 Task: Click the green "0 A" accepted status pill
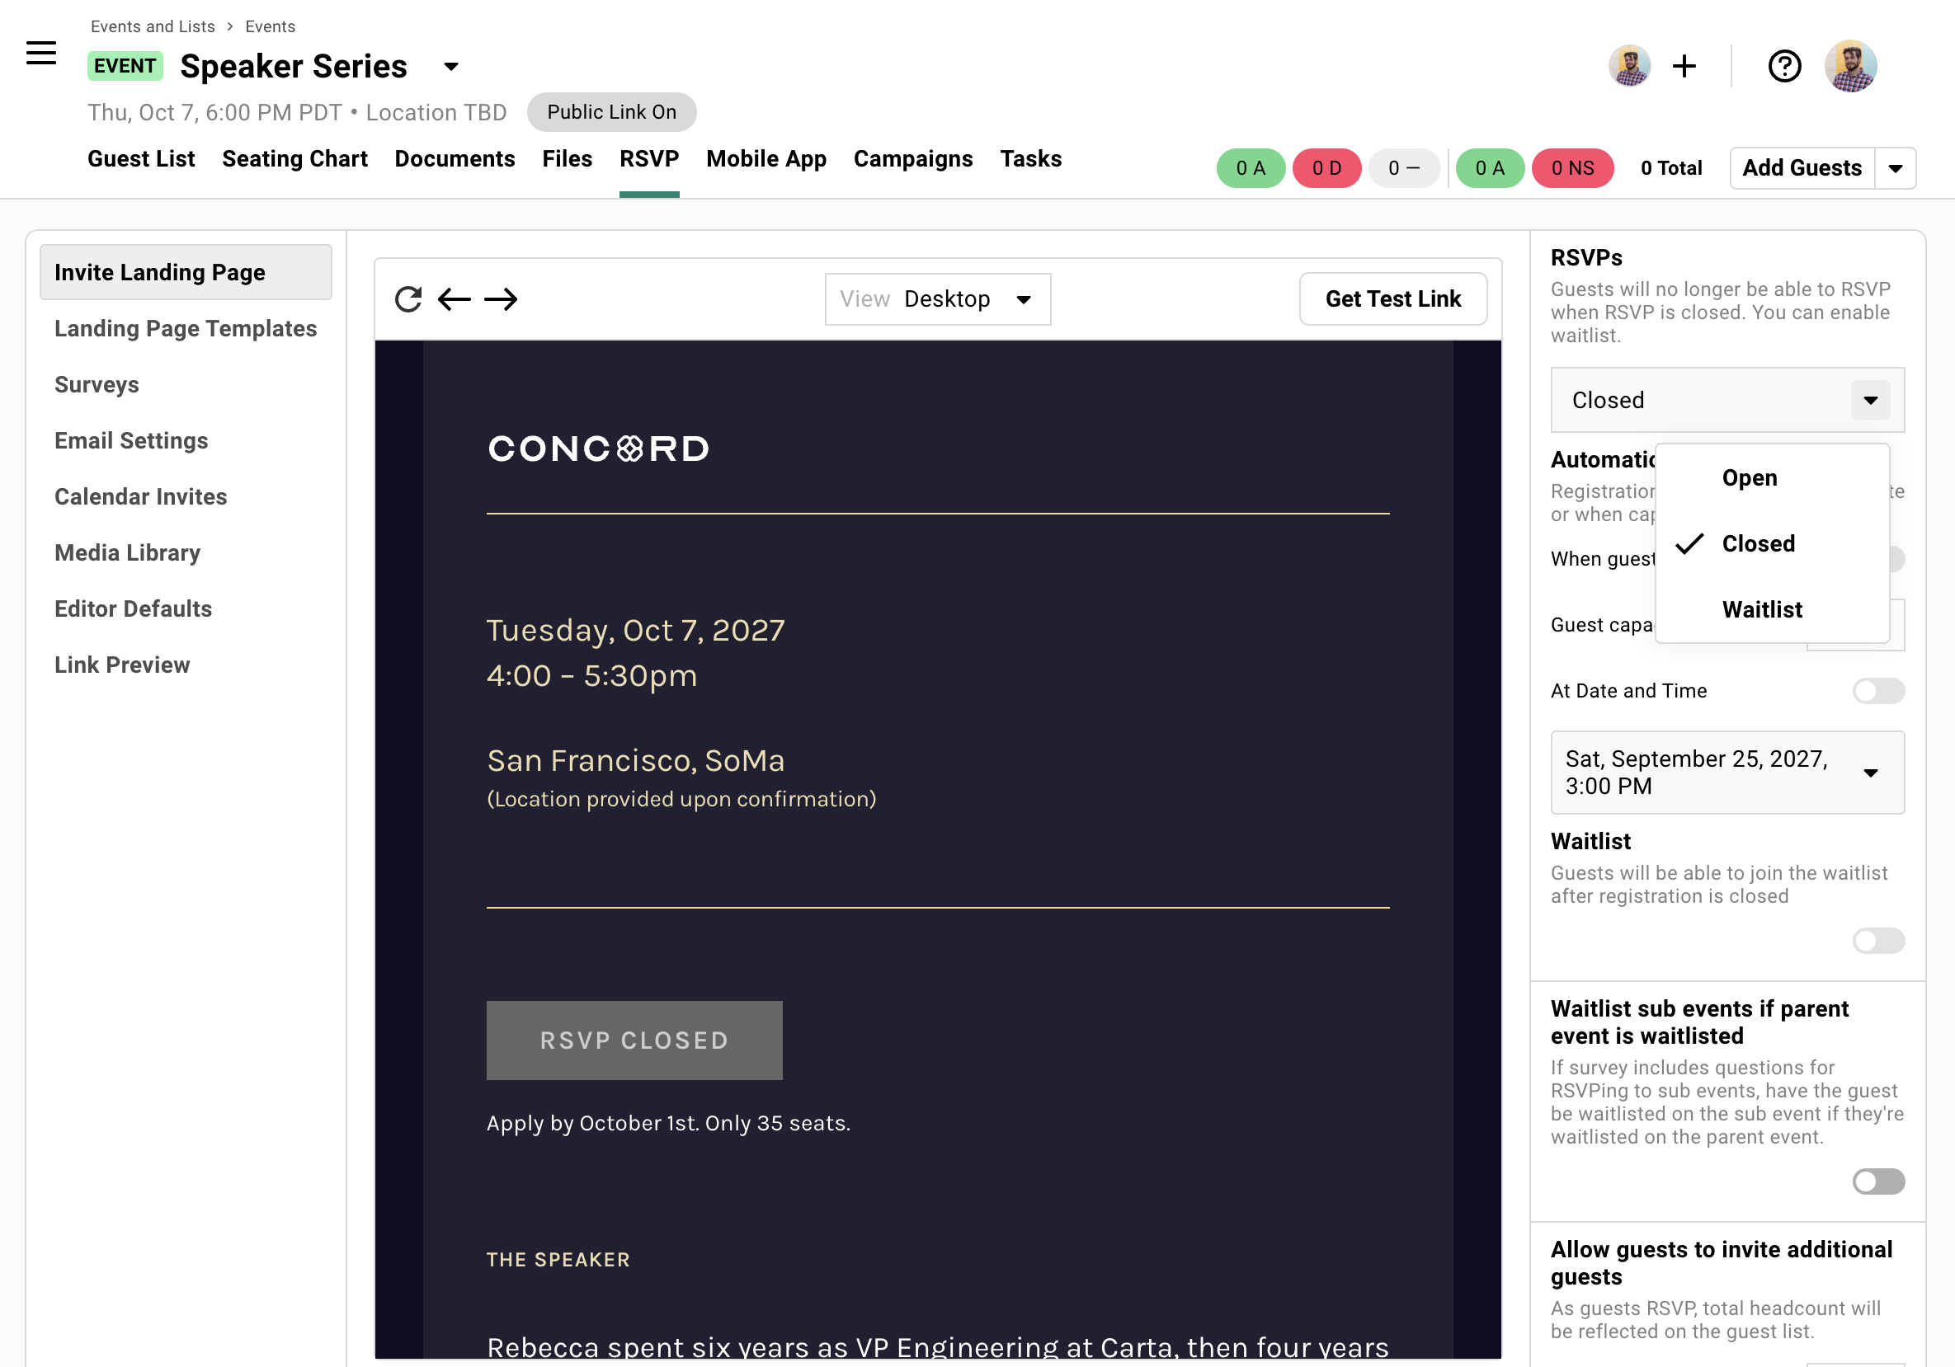click(x=1250, y=167)
